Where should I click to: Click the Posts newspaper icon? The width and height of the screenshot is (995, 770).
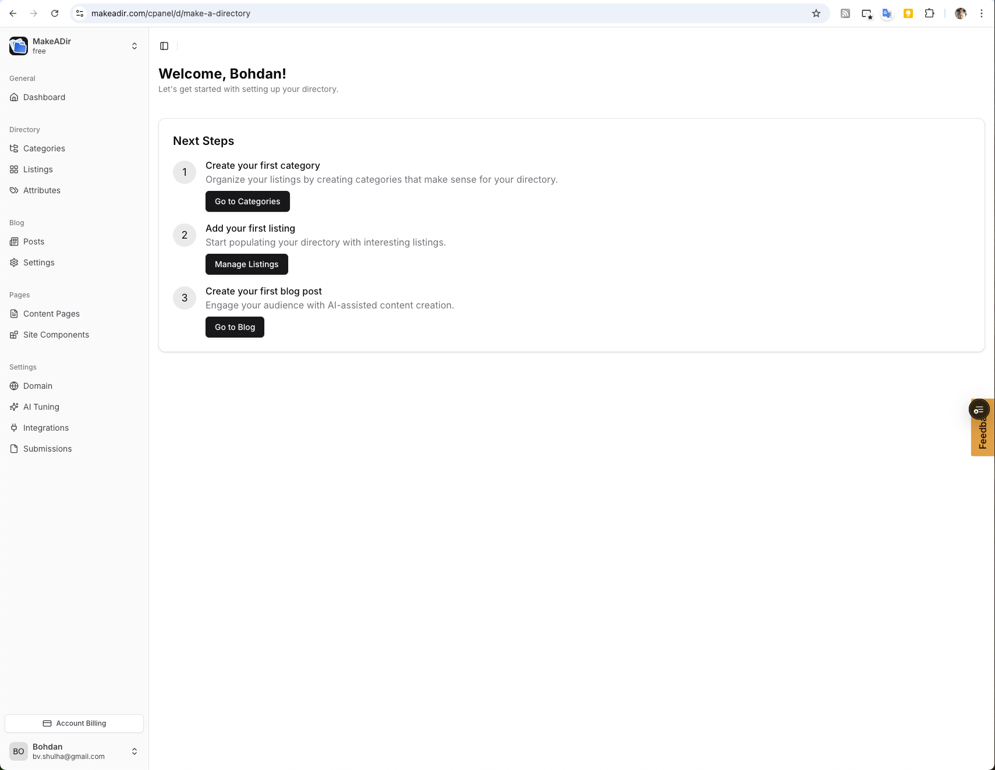[14, 242]
